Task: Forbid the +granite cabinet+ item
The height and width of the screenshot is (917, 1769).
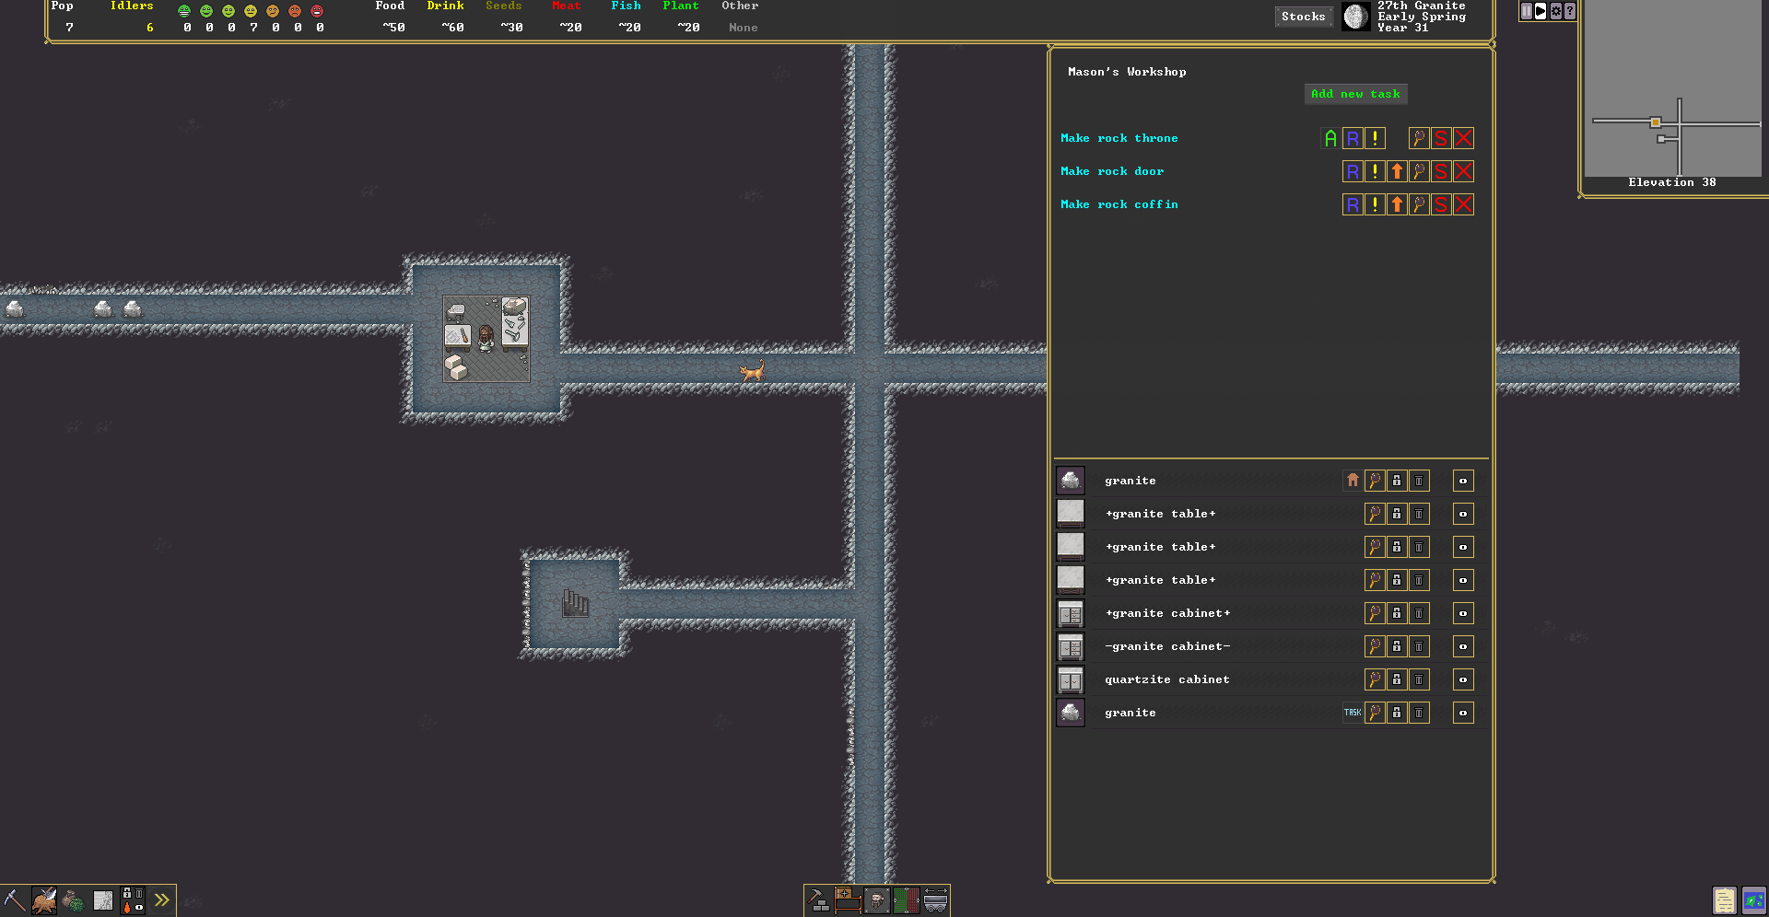Action: pos(1397,613)
